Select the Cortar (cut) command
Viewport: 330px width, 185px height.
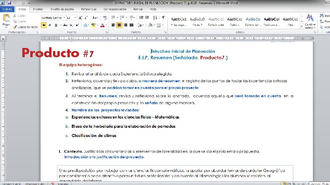tap(19, 16)
